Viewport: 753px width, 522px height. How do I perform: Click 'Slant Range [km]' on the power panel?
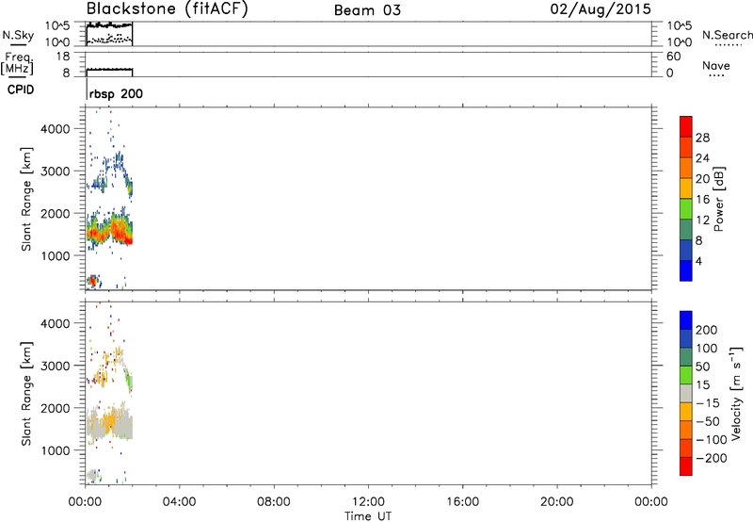click(x=26, y=199)
